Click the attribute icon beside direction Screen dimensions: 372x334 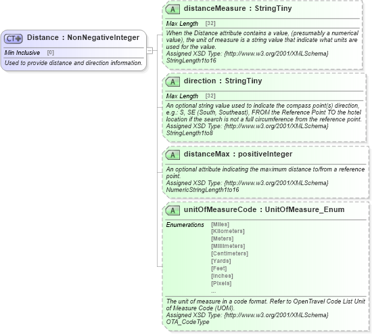[x=172, y=82]
